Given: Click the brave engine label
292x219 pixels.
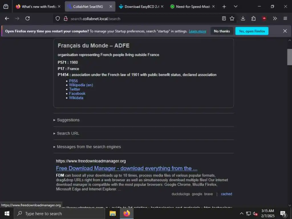Looking at the screenshot, I should click(208, 194).
